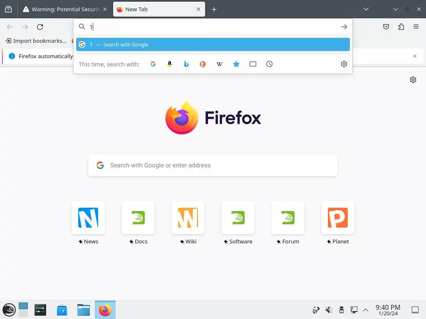
Task: Search bookmarks with the star icon
Action: pyautogui.click(x=236, y=64)
